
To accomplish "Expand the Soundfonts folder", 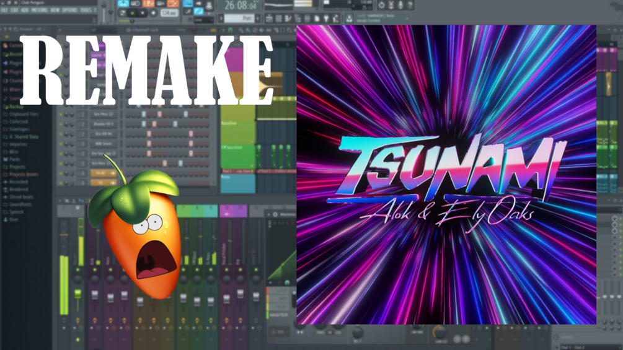I will point(17,204).
